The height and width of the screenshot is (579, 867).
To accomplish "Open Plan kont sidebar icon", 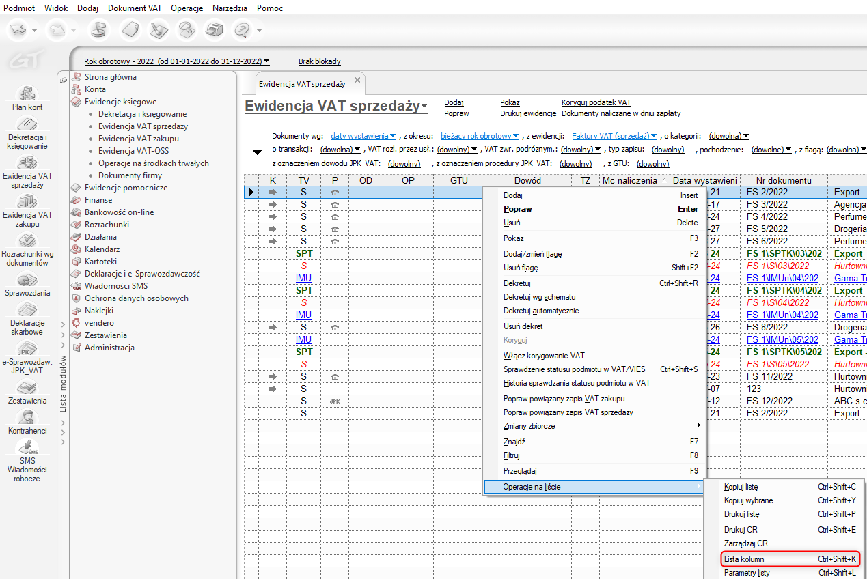I will [27, 94].
